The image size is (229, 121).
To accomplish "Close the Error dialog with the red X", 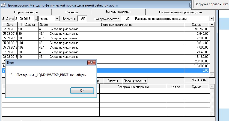I will tap(91, 62).
